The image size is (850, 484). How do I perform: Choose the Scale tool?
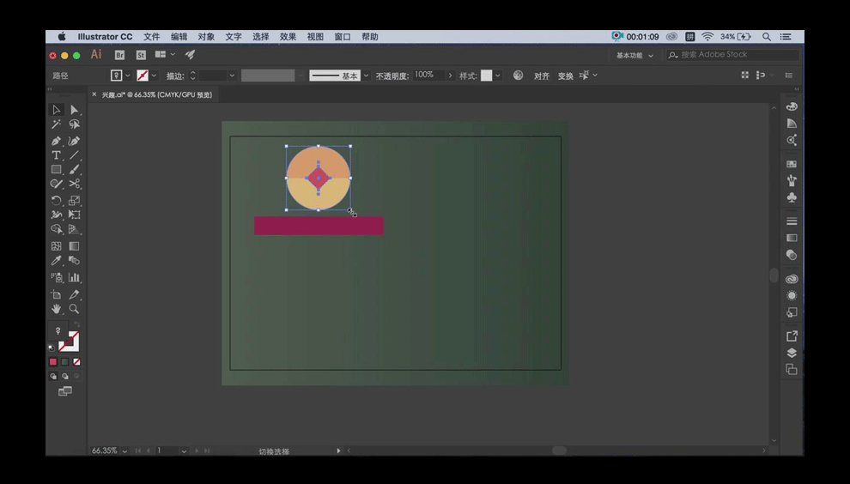pos(74,201)
